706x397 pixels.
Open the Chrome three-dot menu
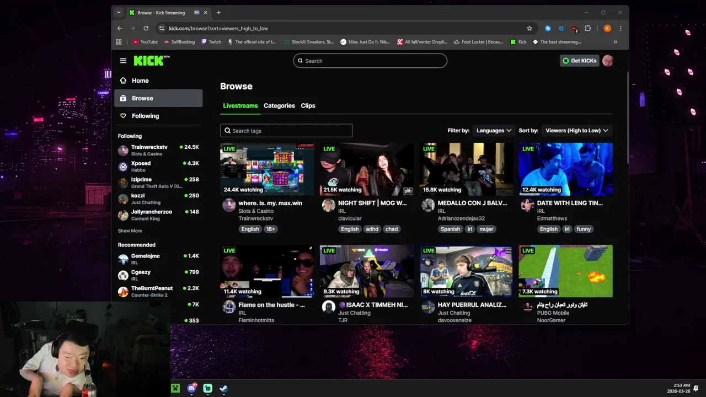(621, 28)
